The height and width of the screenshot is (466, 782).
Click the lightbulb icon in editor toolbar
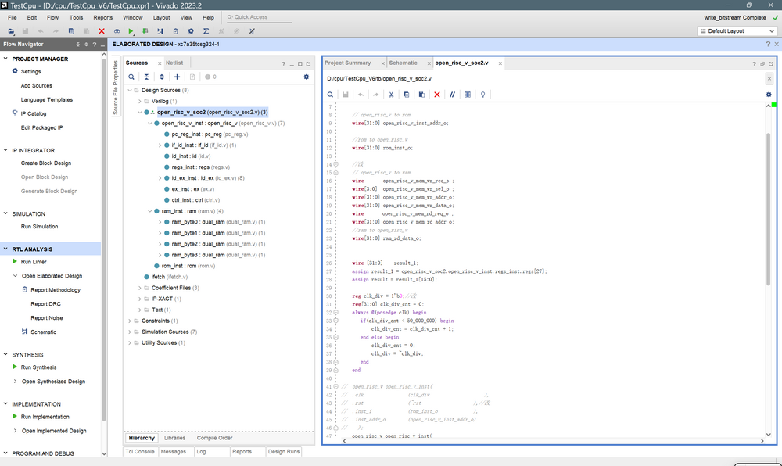(483, 94)
